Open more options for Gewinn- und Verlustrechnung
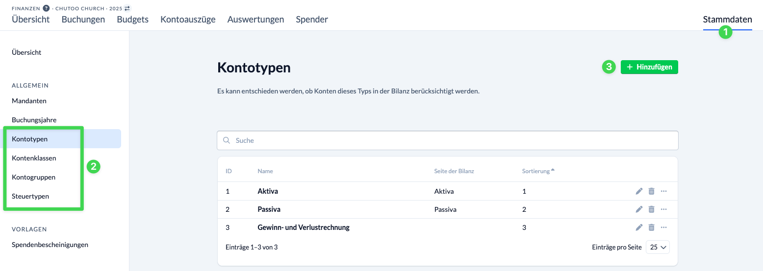 (x=664, y=227)
